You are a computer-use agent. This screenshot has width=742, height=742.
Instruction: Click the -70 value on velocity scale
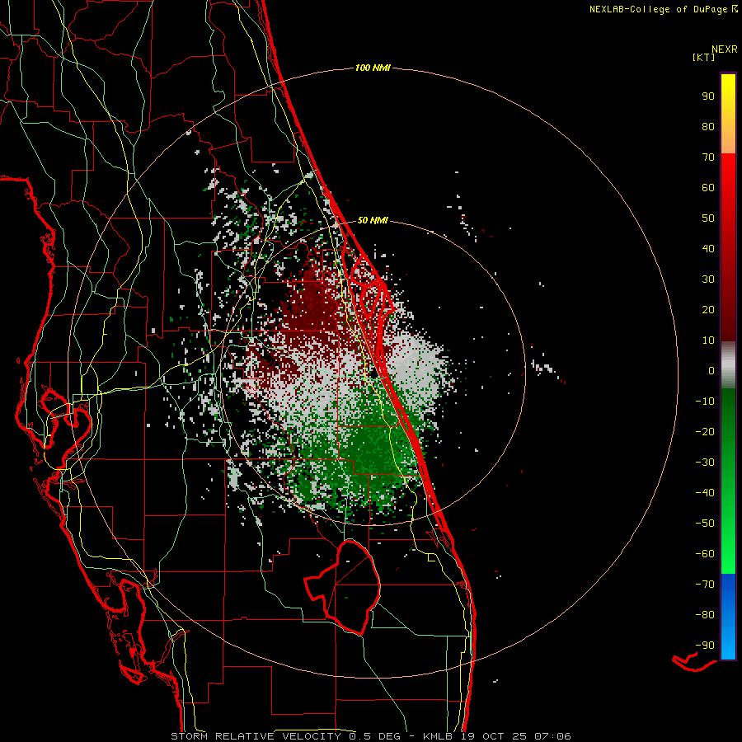coord(705,585)
